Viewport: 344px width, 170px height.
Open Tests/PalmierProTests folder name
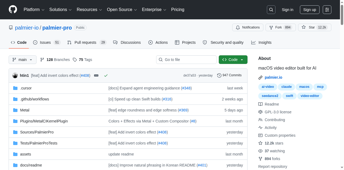click(x=39, y=143)
